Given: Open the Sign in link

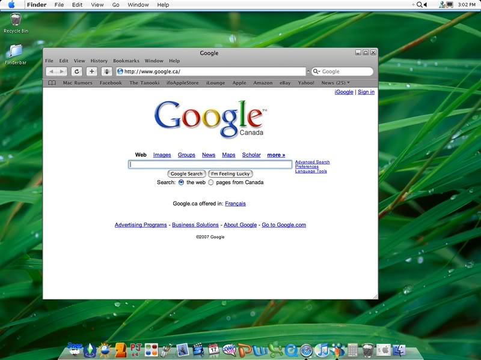Looking at the screenshot, I should (x=366, y=92).
